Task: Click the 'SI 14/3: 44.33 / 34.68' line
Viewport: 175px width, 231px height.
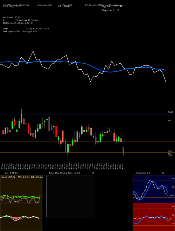Action: click(x=27, y=20)
